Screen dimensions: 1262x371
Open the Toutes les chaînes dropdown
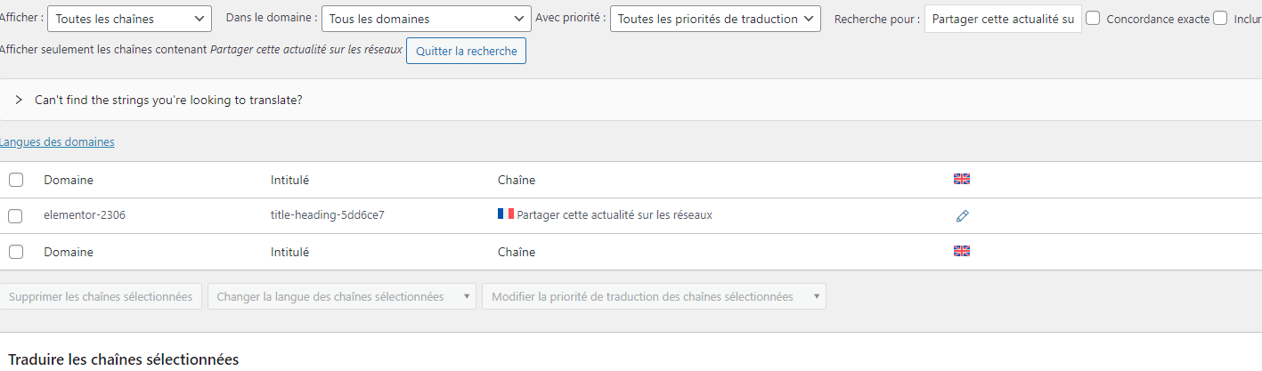[129, 19]
